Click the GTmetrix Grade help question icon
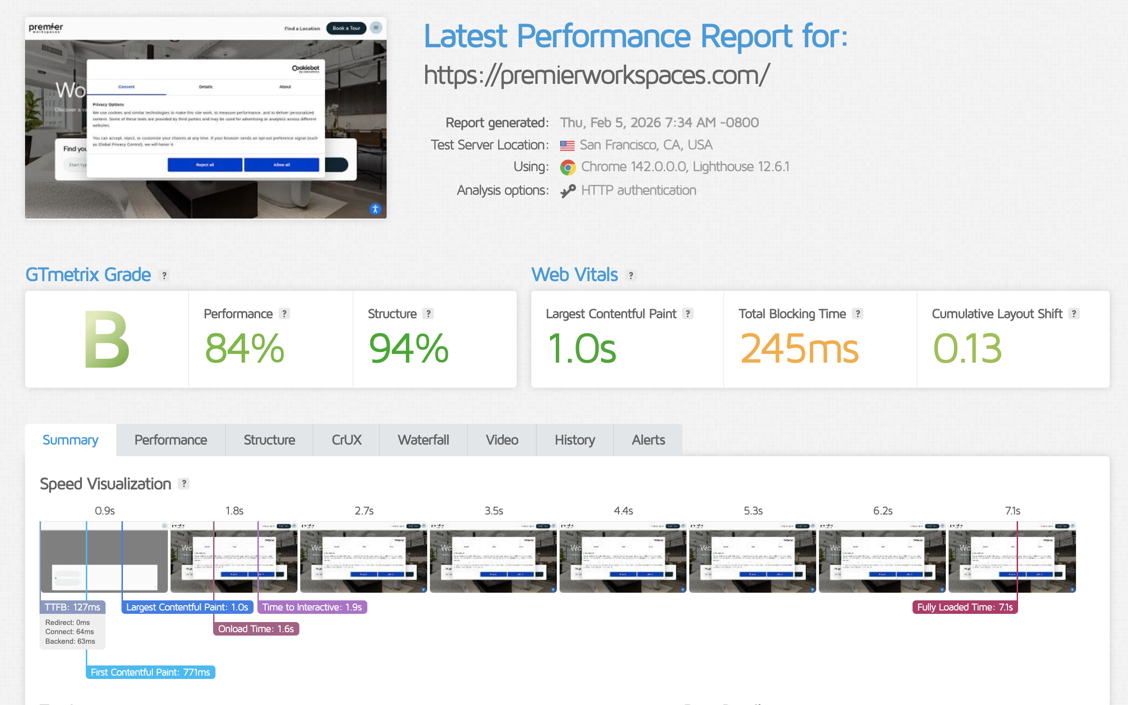Viewport: 1128px width, 705px height. tap(164, 275)
